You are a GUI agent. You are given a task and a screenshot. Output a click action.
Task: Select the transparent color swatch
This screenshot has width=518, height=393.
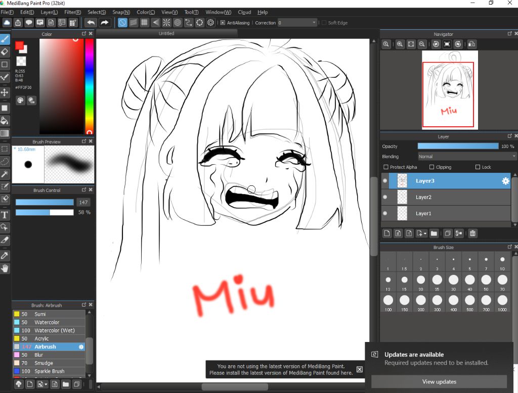(x=21, y=61)
